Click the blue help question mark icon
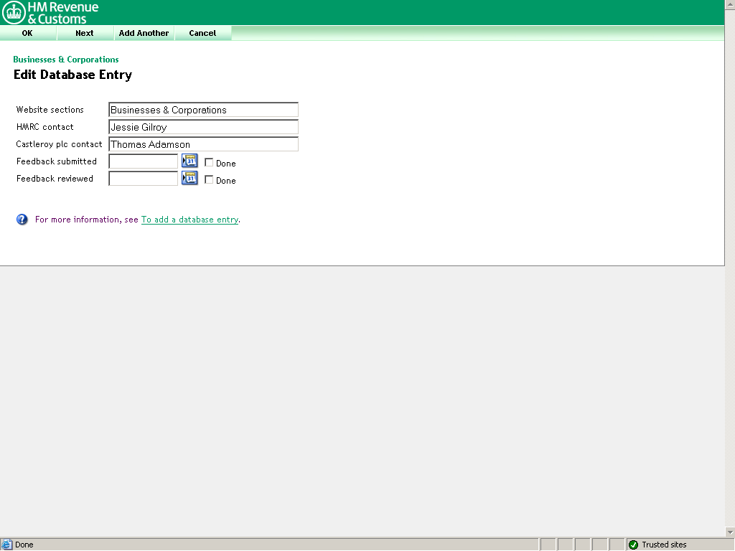The width and height of the screenshot is (735, 551). coord(22,219)
